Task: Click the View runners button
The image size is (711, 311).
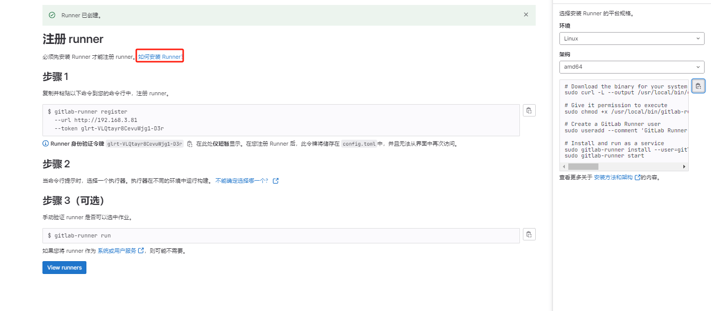Action: pos(64,267)
